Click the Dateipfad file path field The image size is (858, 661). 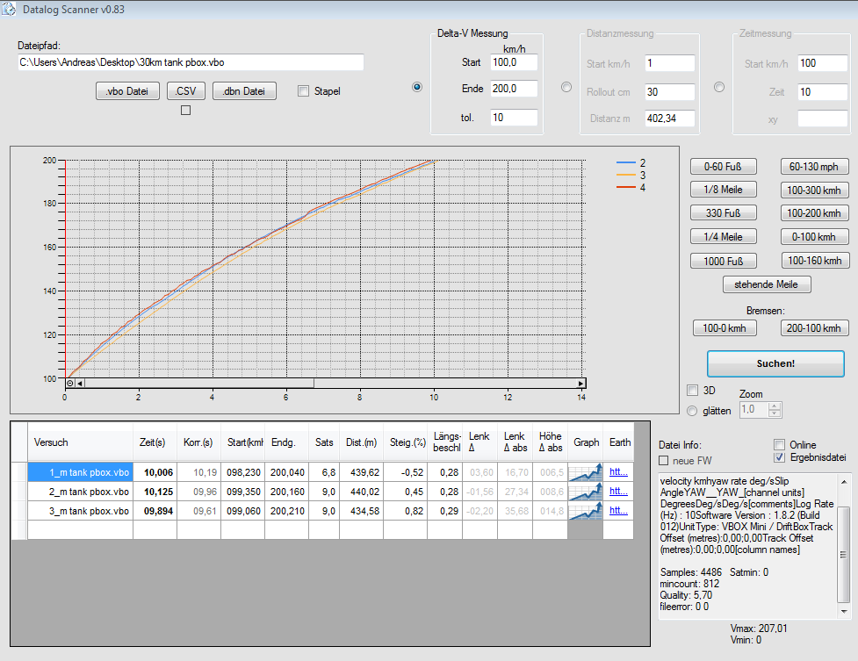pos(190,62)
